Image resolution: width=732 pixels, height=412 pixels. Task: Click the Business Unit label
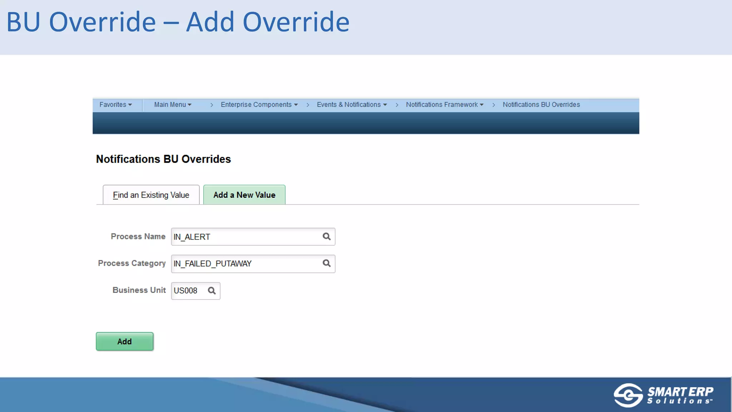[139, 290]
